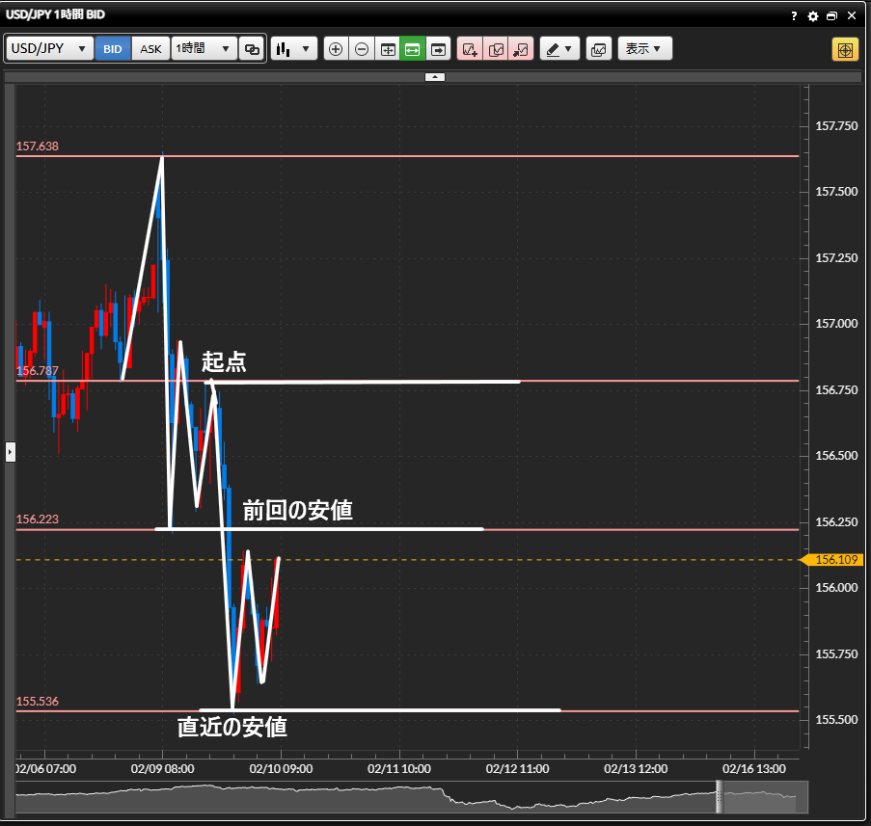Open chart settings gear icon
The height and width of the screenshot is (826, 871).
pyautogui.click(x=813, y=16)
